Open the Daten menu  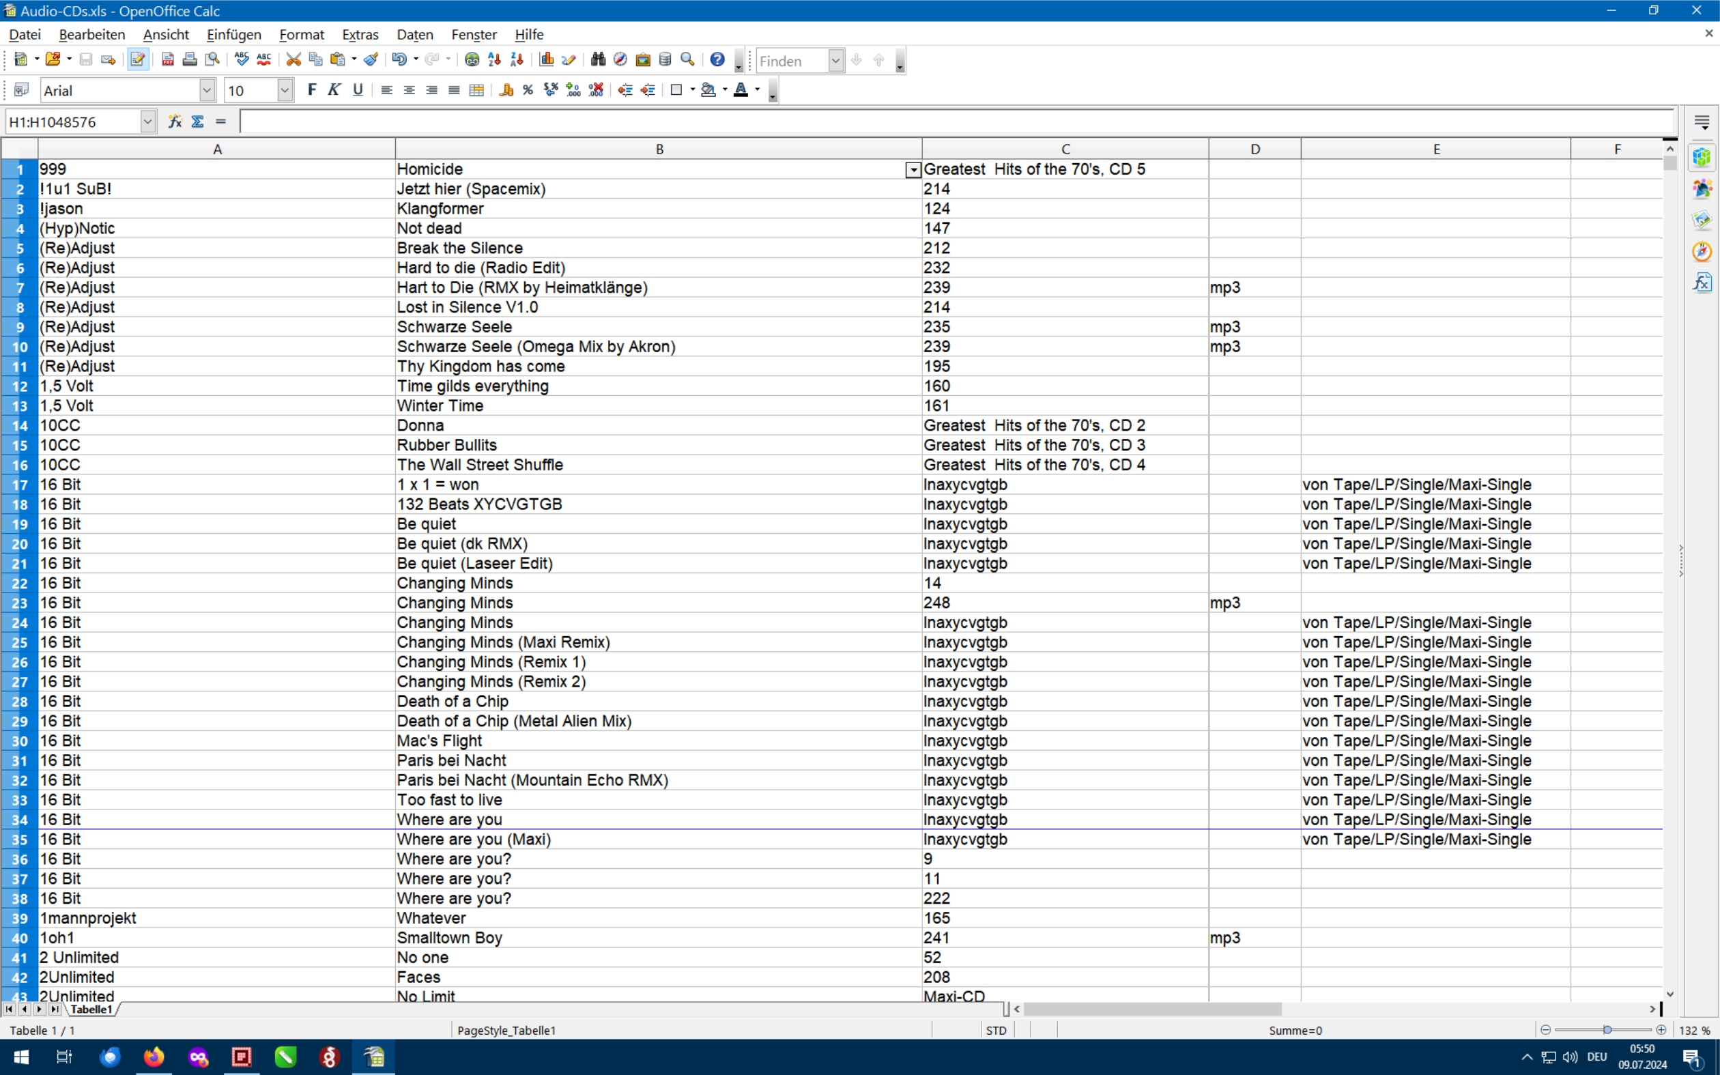tap(415, 34)
